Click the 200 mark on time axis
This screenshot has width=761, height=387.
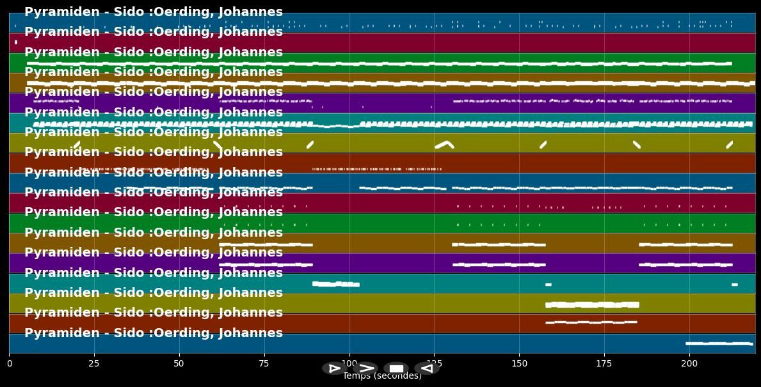[x=689, y=363]
